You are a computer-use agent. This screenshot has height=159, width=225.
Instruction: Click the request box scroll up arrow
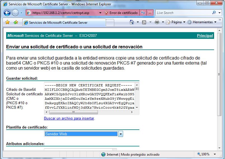tap(137, 85)
